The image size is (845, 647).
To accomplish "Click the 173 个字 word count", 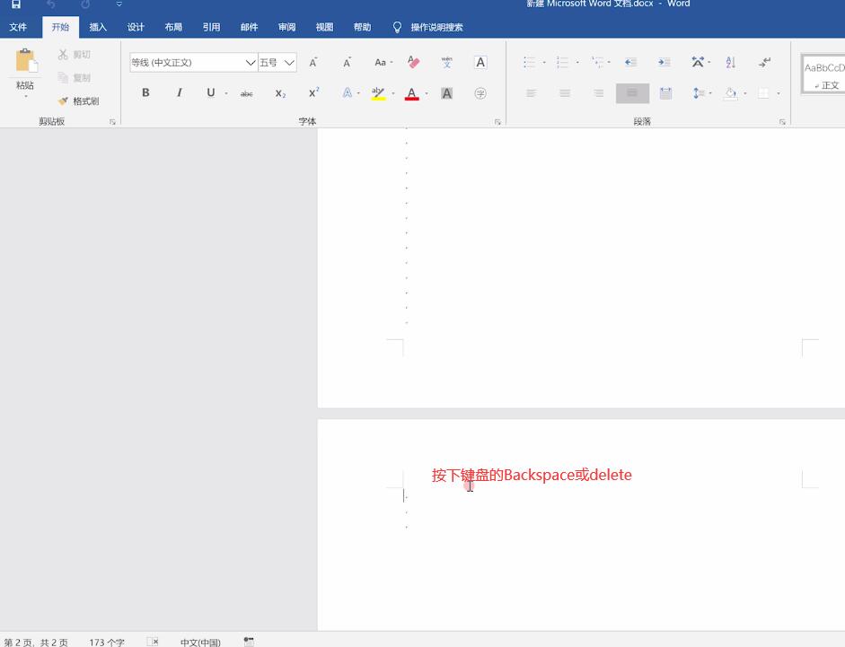I will pyautogui.click(x=107, y=643).
